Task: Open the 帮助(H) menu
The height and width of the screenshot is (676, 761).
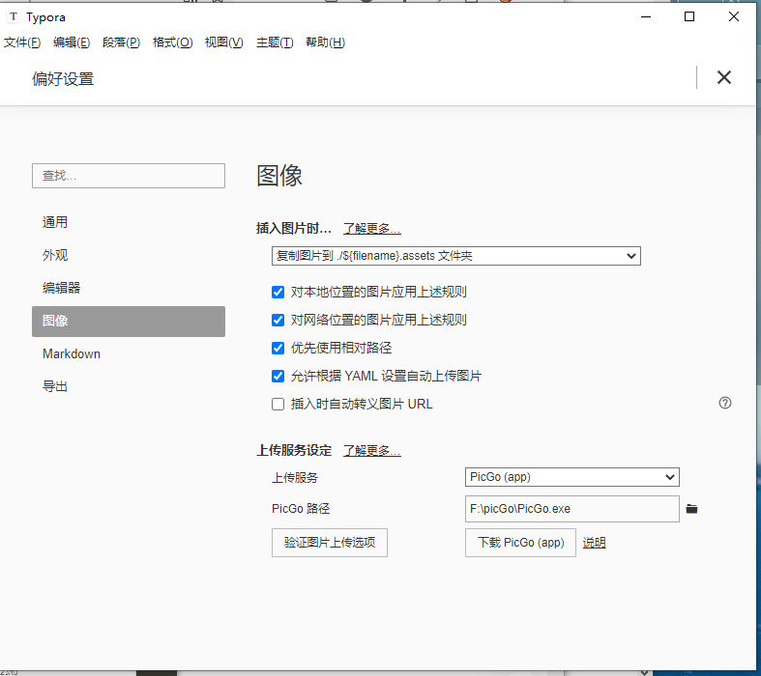Action: tap(325, 42)
